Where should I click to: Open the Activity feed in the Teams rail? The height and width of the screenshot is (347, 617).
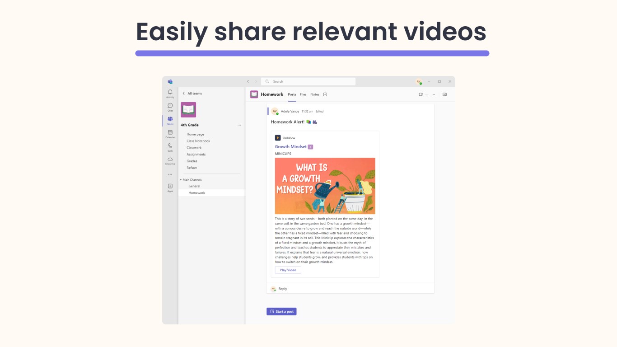click(x=170, y=94)
